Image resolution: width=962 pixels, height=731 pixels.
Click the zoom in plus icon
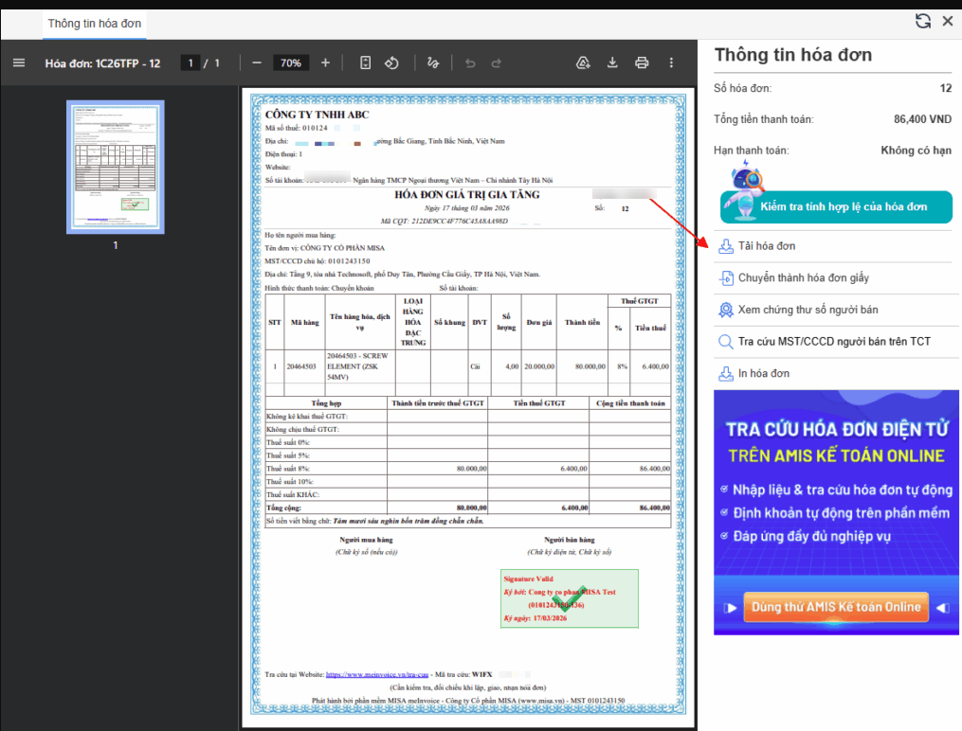325,63
